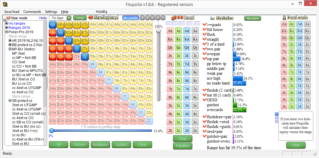
Task: Click the Random board button
Action: (x=183, y=146)
